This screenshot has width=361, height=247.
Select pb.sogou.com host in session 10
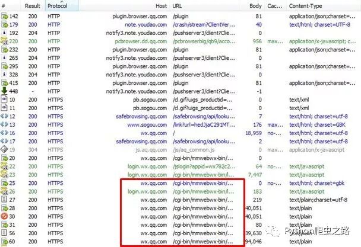[x=150, y=100]
